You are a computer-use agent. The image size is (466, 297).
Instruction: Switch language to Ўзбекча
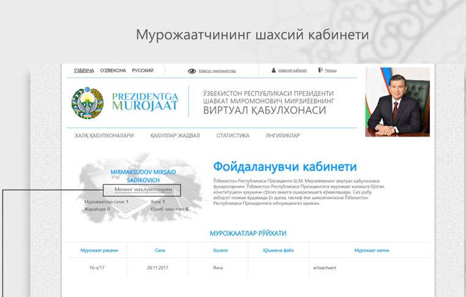[x=84, y=71]
